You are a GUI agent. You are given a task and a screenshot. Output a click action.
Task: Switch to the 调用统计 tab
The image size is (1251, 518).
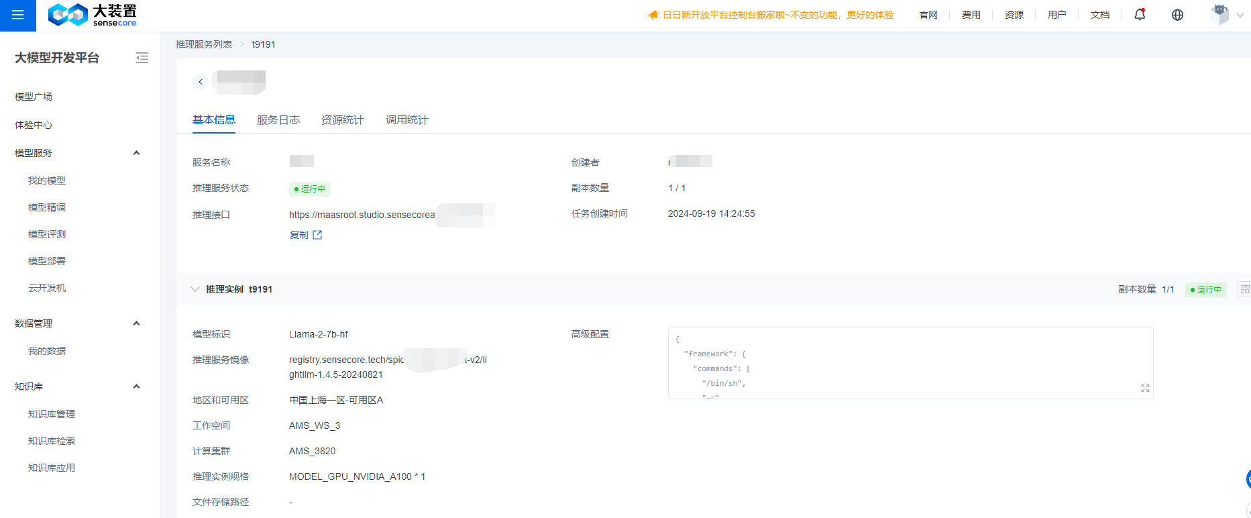tap(407, 120)
